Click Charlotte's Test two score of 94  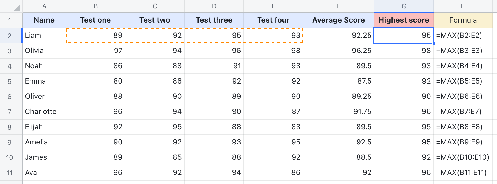[x=154, y=111]
